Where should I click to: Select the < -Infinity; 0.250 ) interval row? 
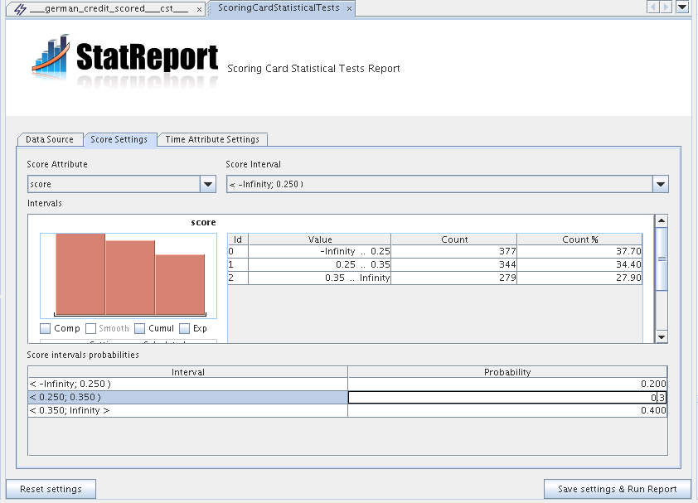(x=188, y=385)
